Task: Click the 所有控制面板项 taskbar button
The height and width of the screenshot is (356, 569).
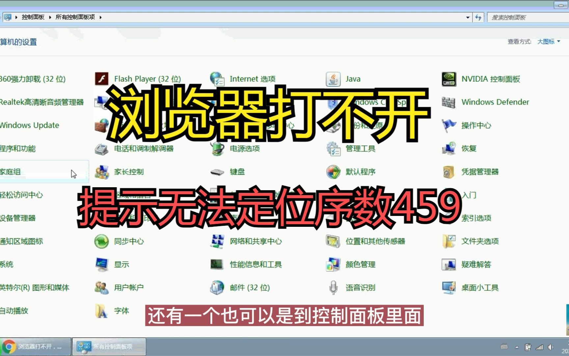Action: 109,347
